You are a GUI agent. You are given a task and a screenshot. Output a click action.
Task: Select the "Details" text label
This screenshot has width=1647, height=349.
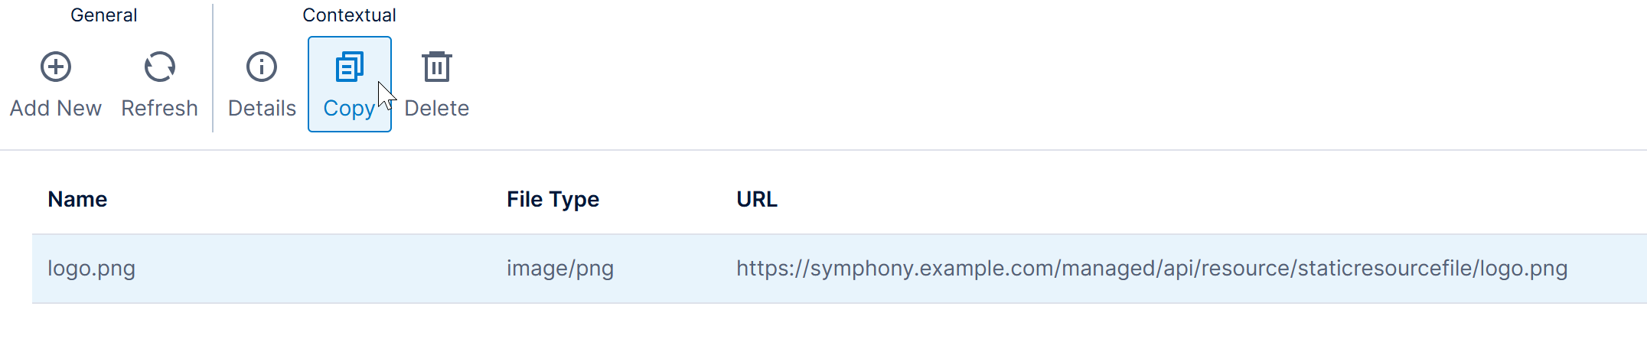coord(262,109)
